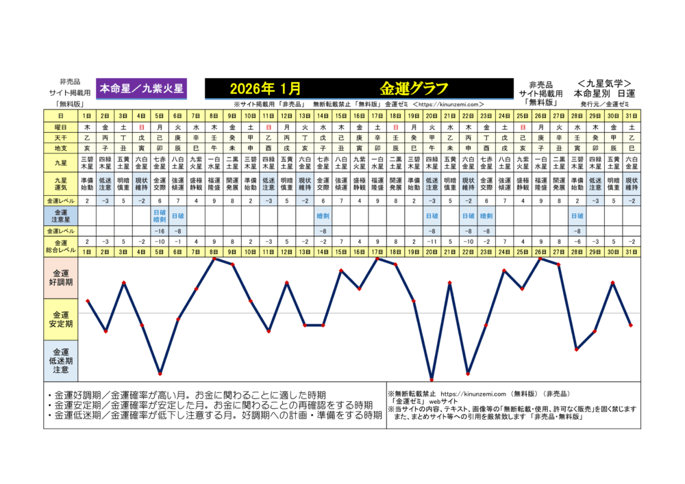This screenshot has width=685, height=484.
Task: Click the graph's low point on day 5
Action: pos(160,374)
